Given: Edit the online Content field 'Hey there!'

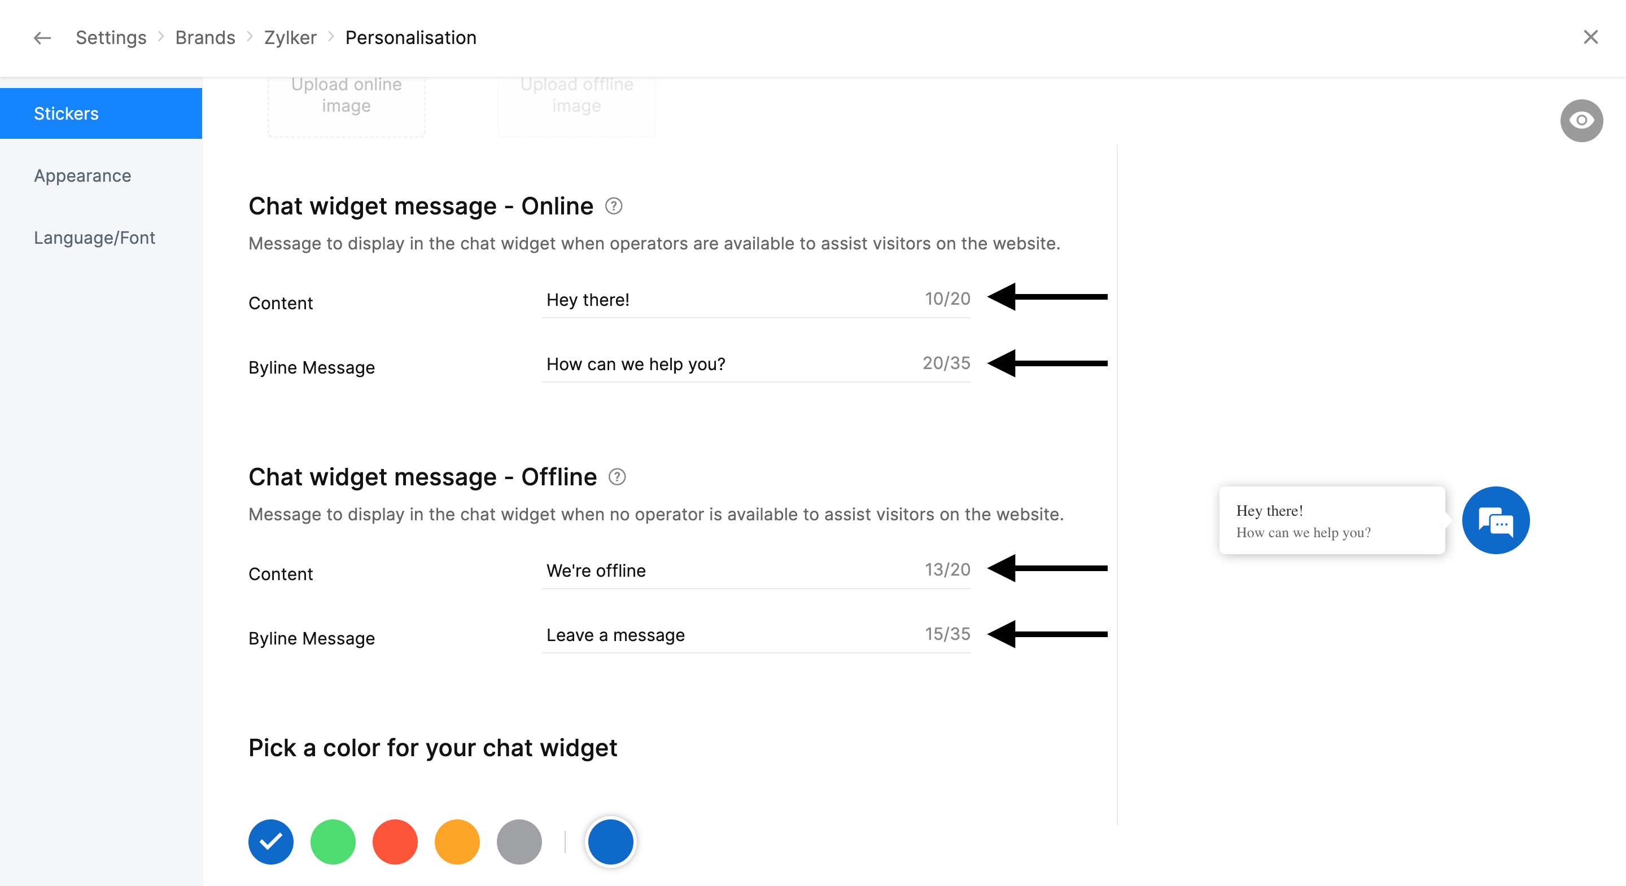Looking at the screenshot, I should click(726, 300).
